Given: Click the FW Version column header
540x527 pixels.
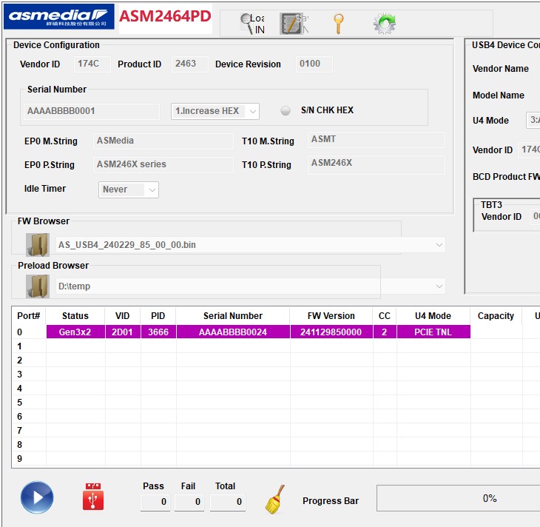Looking at the screenshot, I should (331, 316).
